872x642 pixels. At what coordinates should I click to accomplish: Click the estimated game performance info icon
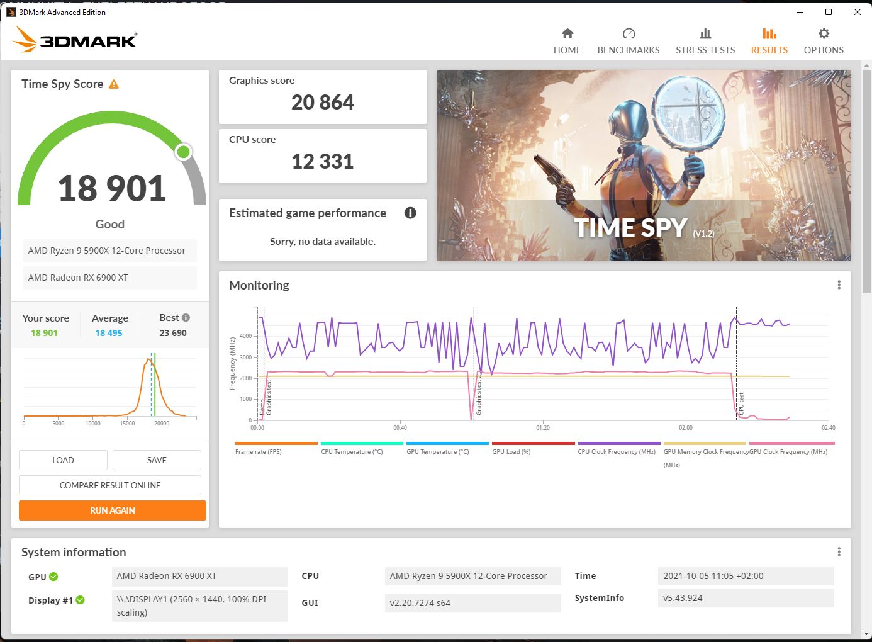pyautogui.click(x=410, y=213)
